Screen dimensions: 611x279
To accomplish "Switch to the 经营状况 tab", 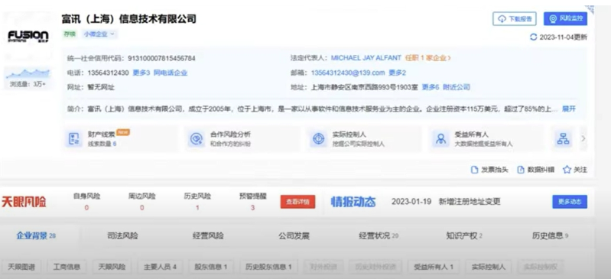I will pyautogui.click(x=379, y=235).
